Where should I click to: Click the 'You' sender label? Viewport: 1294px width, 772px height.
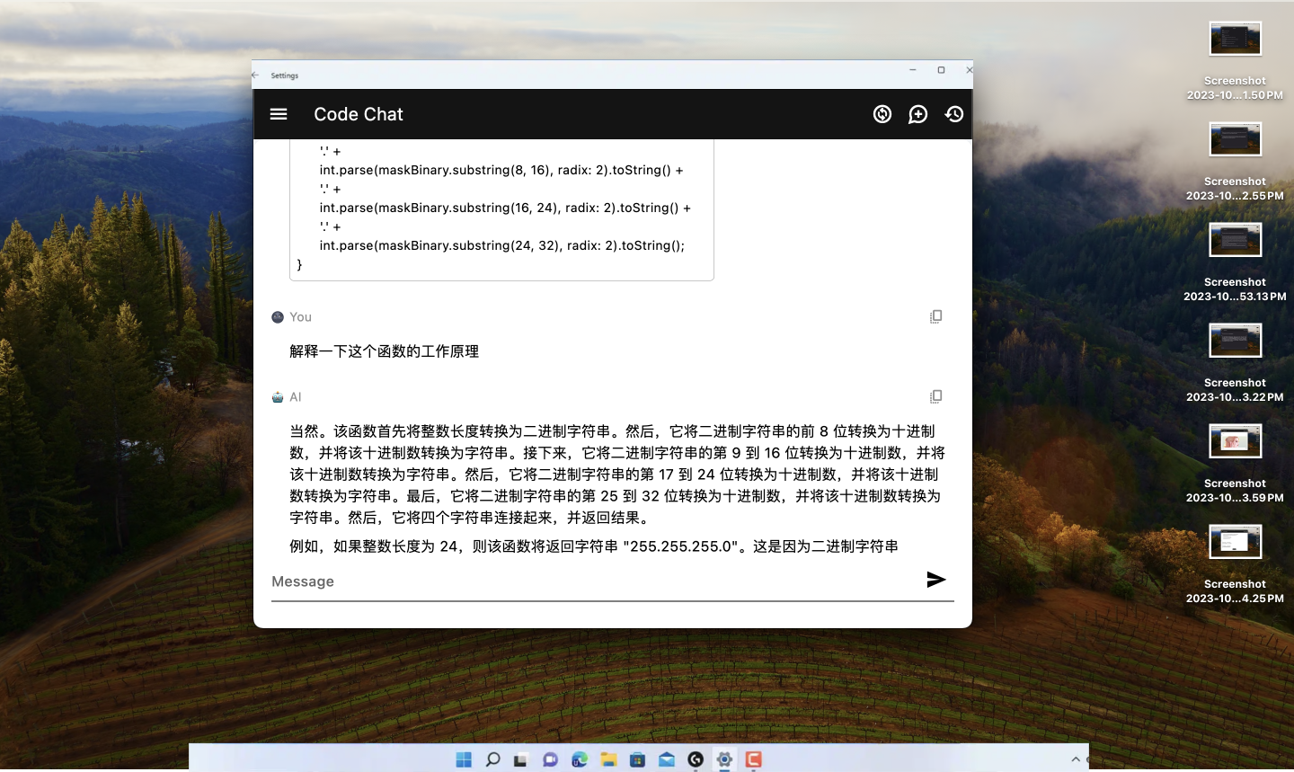[x=301, y=317]
